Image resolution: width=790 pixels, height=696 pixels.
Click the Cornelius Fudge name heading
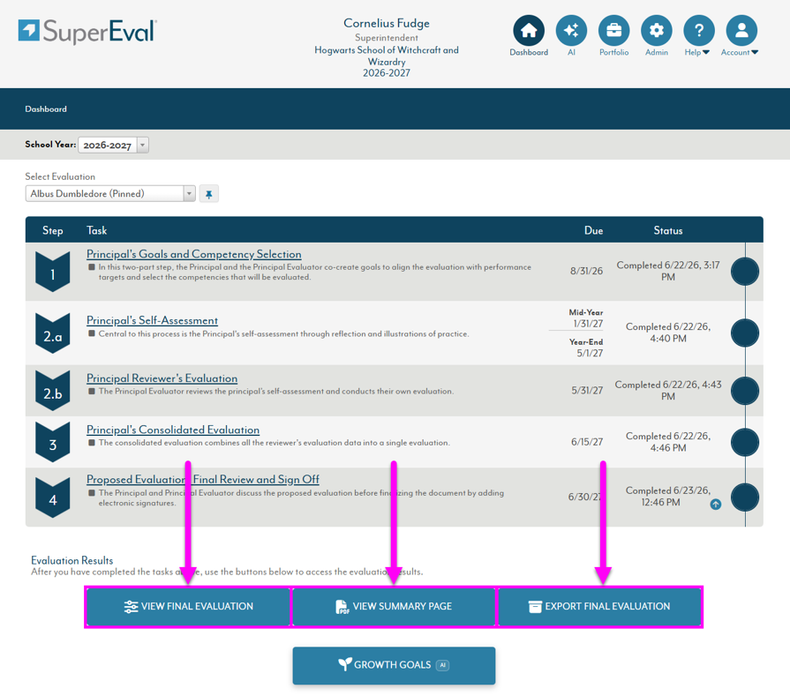387,23
